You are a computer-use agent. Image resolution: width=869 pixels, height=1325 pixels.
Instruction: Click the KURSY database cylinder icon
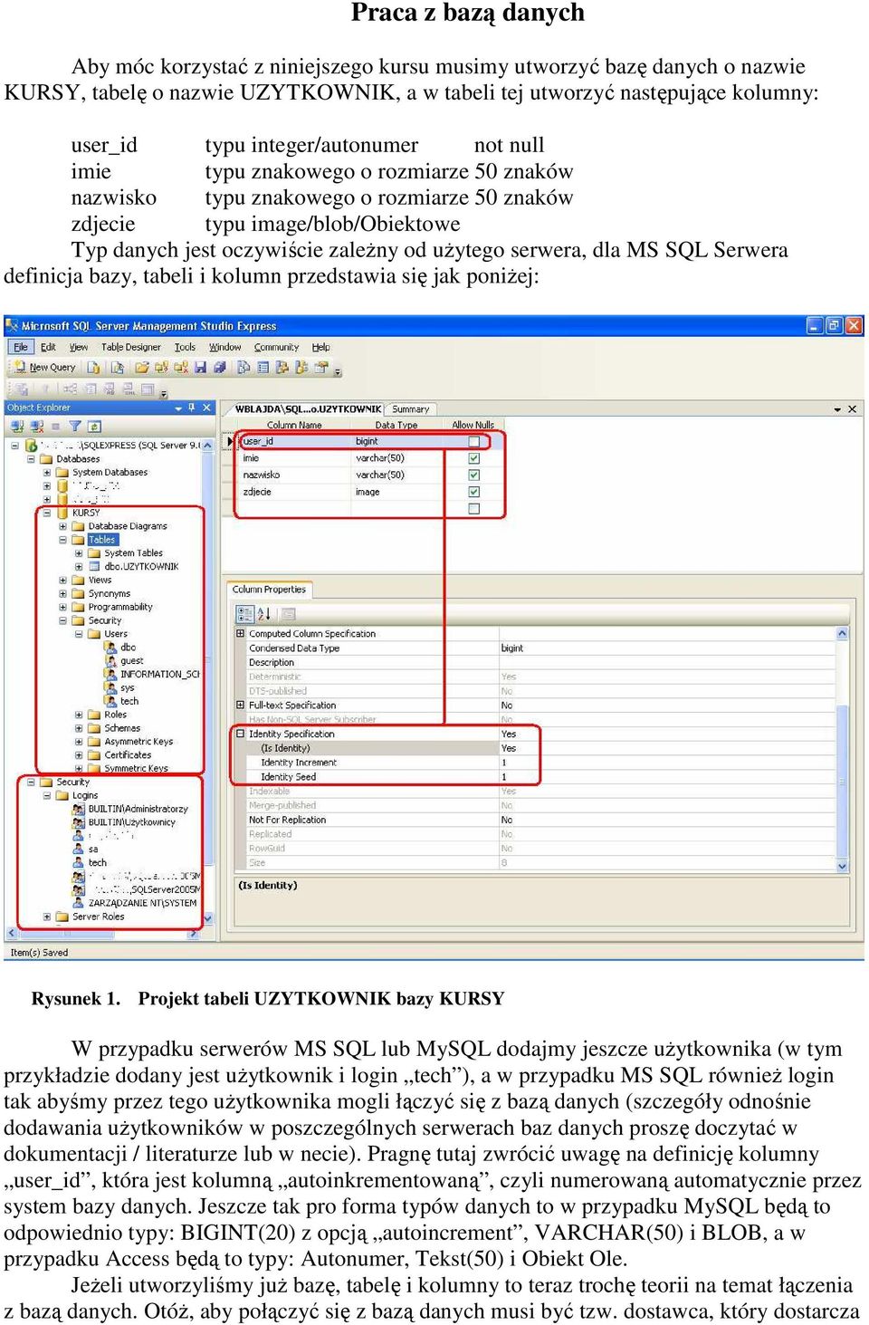(x=62, y=513)
